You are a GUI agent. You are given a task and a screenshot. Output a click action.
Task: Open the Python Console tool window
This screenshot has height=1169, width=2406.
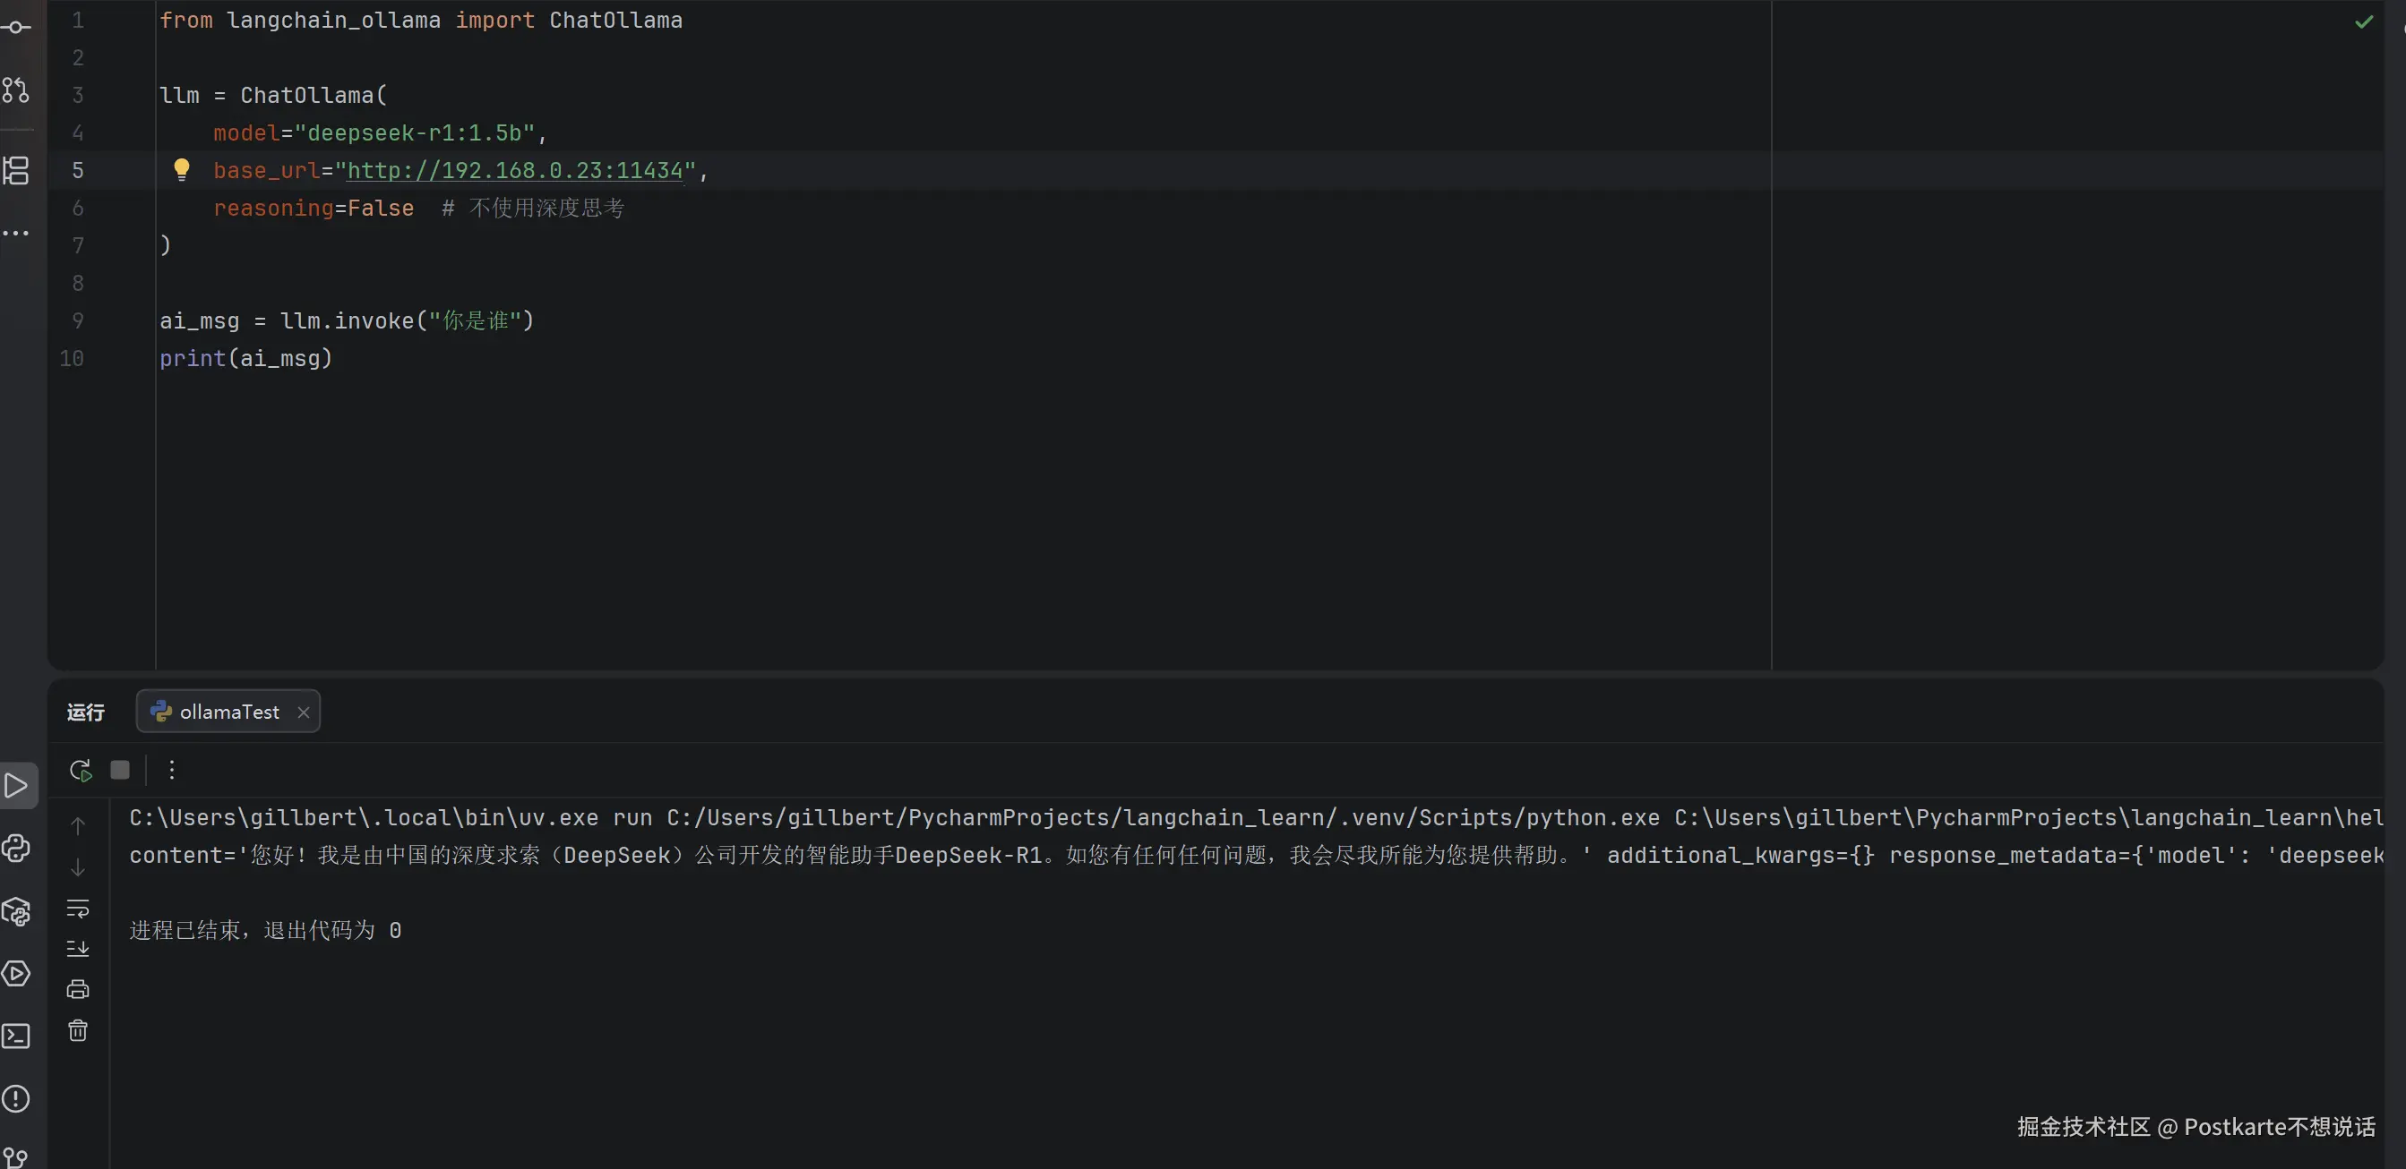coord(17,848)
